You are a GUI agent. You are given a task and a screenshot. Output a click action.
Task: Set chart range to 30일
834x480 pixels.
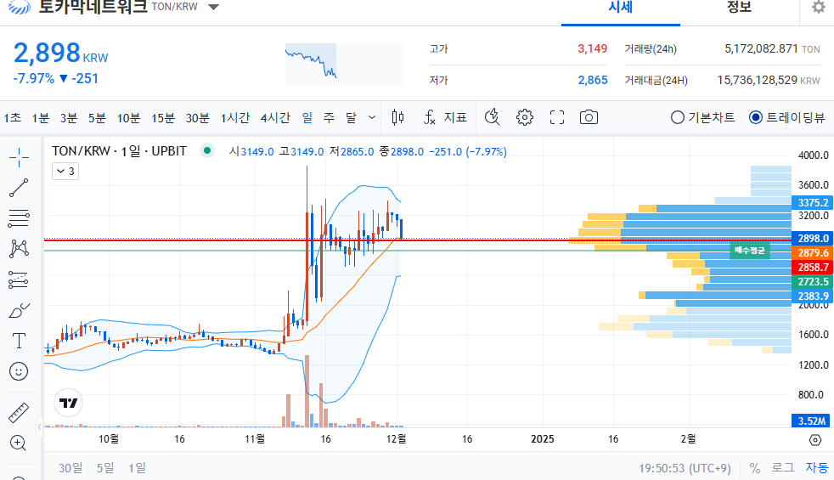[70, 468]
